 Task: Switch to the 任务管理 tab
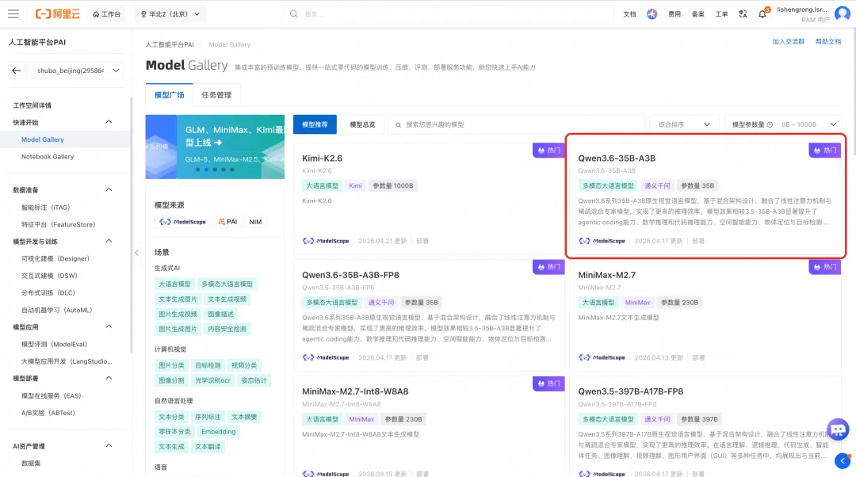(x=216, y=95)
